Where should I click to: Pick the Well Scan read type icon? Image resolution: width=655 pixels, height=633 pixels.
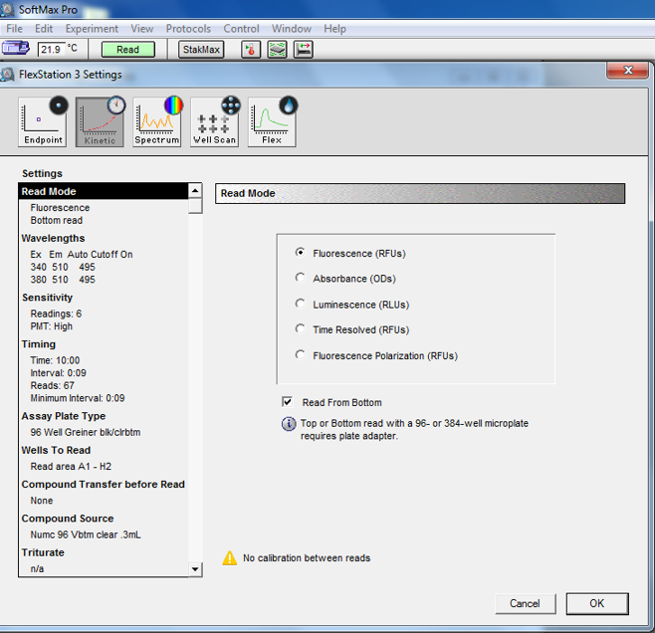[215, 122]
